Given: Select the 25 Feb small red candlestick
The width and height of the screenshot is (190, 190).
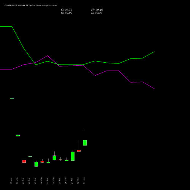Looking at the screenshot, I should [x=60, y=159].
